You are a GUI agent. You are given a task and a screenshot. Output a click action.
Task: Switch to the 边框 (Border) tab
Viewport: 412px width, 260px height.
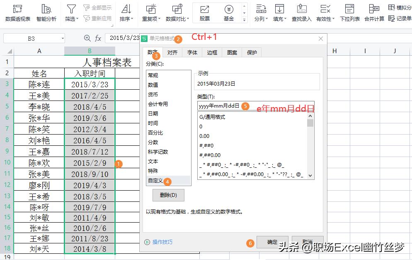[212, 52]
